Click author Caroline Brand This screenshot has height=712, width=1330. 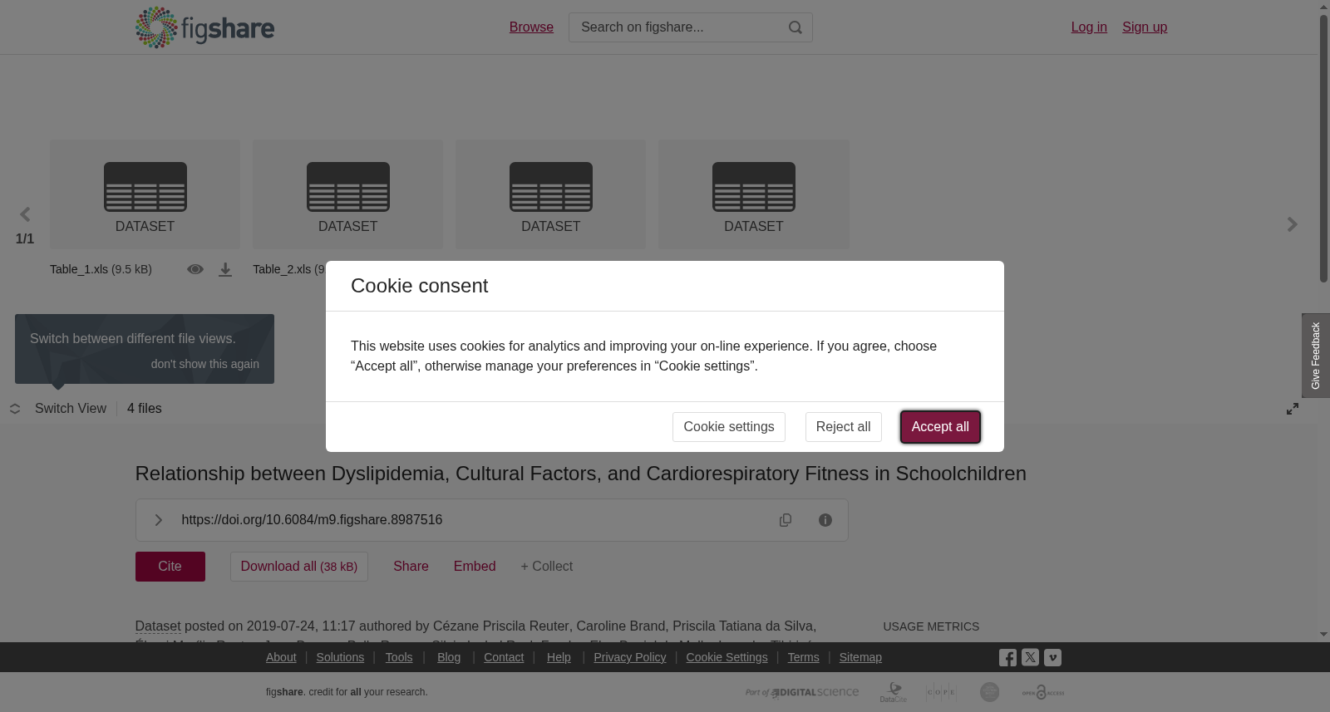(x=621, y=626)
